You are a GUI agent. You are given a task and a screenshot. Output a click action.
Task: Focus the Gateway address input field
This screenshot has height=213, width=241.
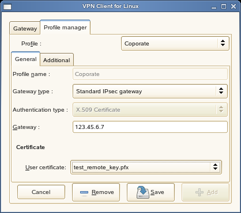[x=150, y=127]
